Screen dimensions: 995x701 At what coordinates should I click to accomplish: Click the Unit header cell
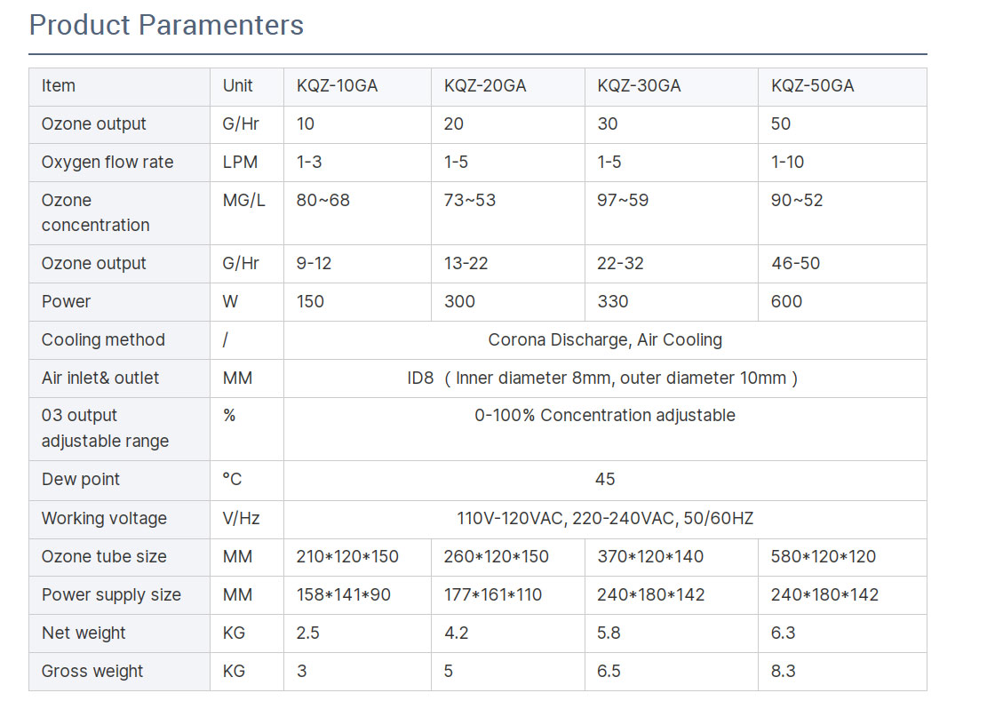click(247, 86)
